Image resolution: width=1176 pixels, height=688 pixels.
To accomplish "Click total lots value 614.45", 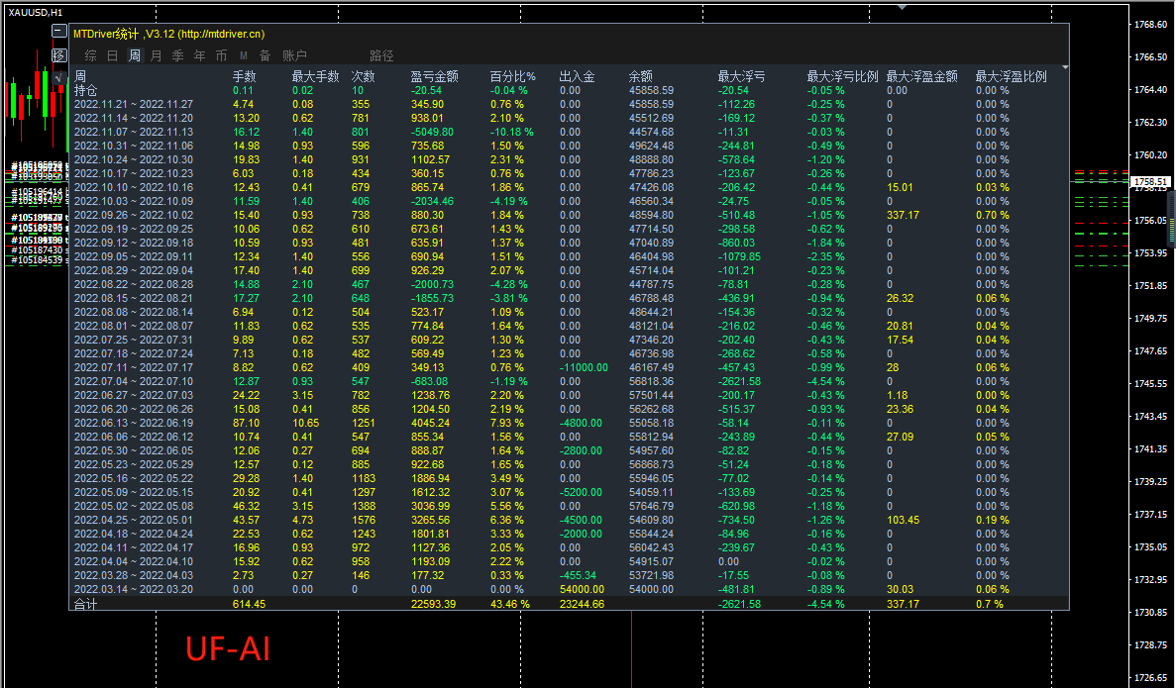I will click(249, 604).
